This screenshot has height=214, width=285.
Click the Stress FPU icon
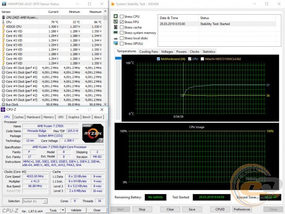pos(116,22)
